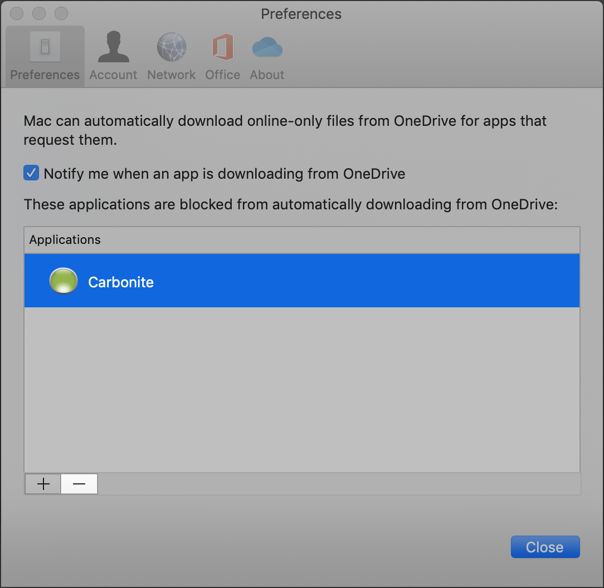Click the Preferences light switch icon
Screen dimensions: 604x588
tap(45, 47)
